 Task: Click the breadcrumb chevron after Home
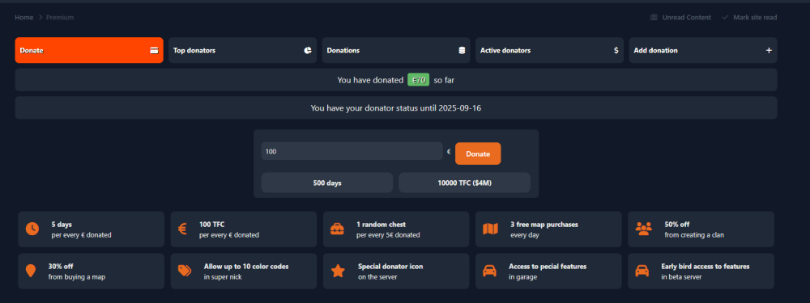pyautogui.click(x=40, y=18)
